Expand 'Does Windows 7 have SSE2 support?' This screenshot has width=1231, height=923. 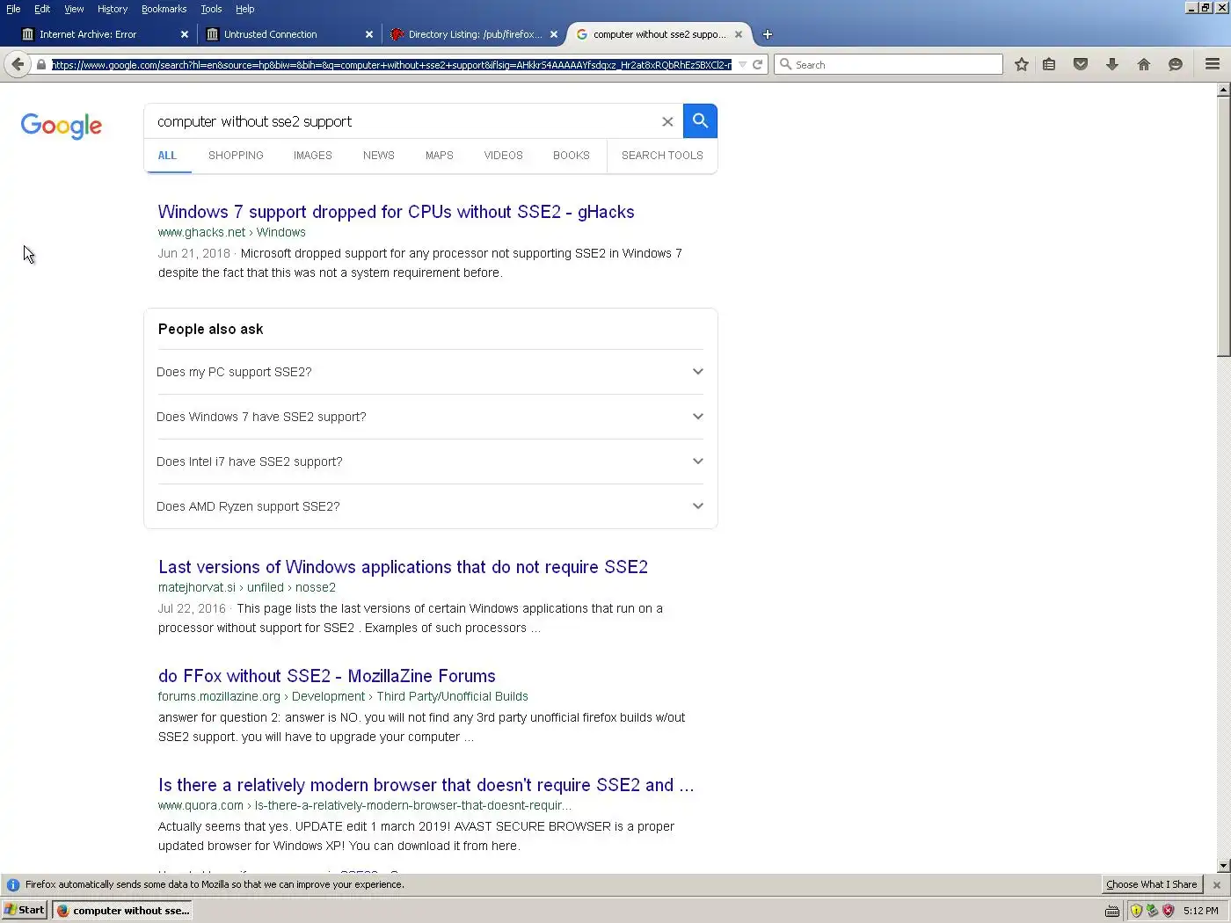click(430, 417)
